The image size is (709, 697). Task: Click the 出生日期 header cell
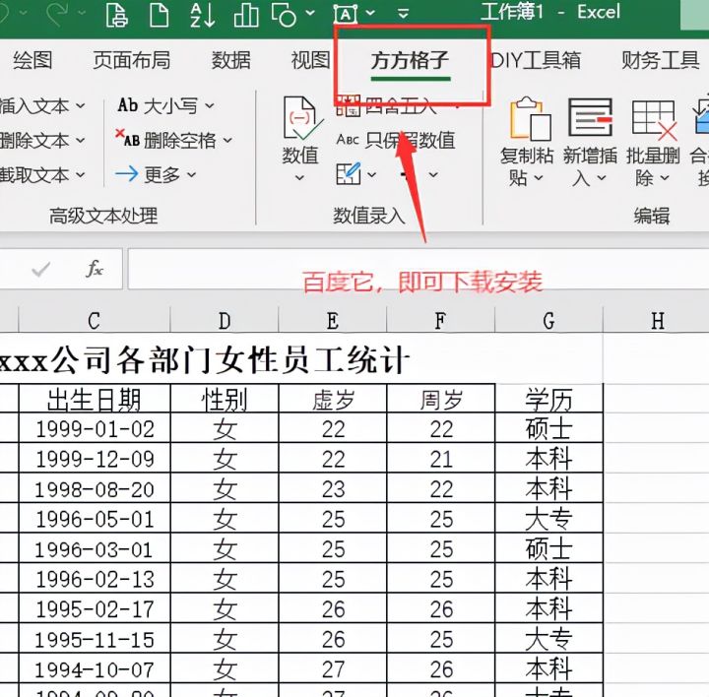tap(95, 400)
